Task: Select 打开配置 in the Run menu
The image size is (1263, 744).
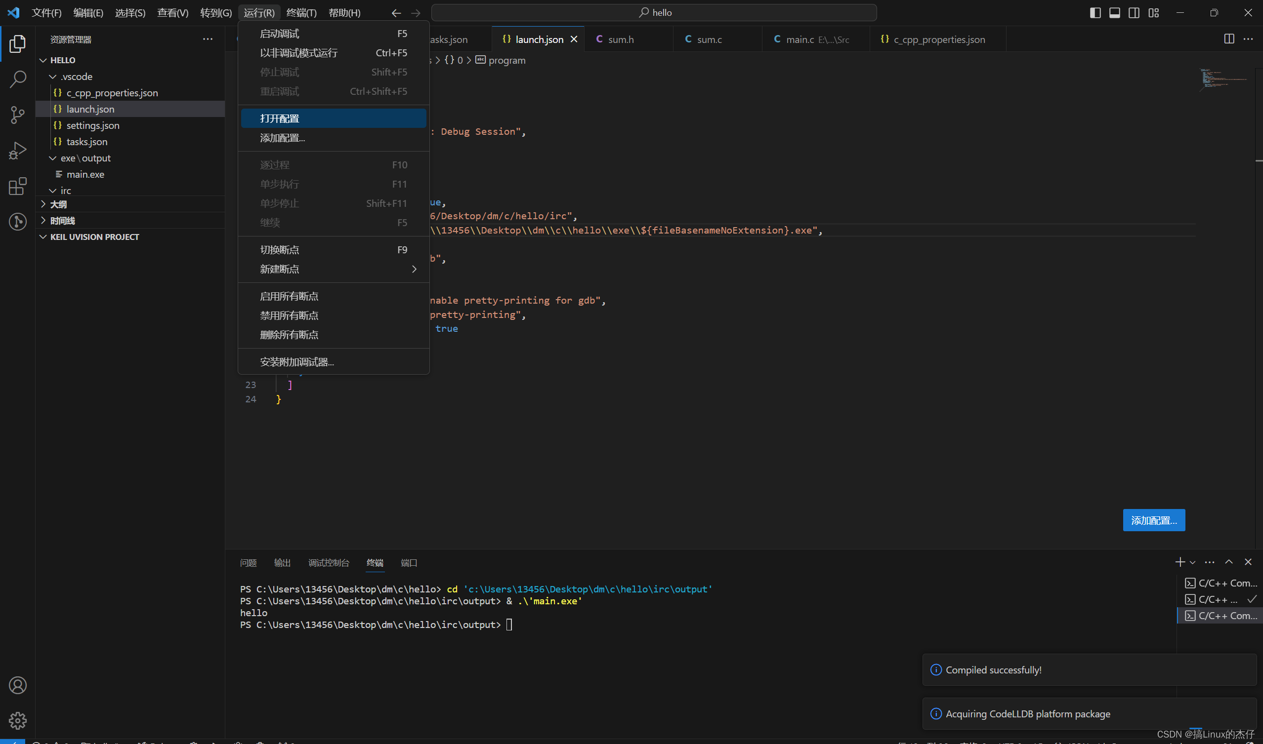Action: coord(280,118)
